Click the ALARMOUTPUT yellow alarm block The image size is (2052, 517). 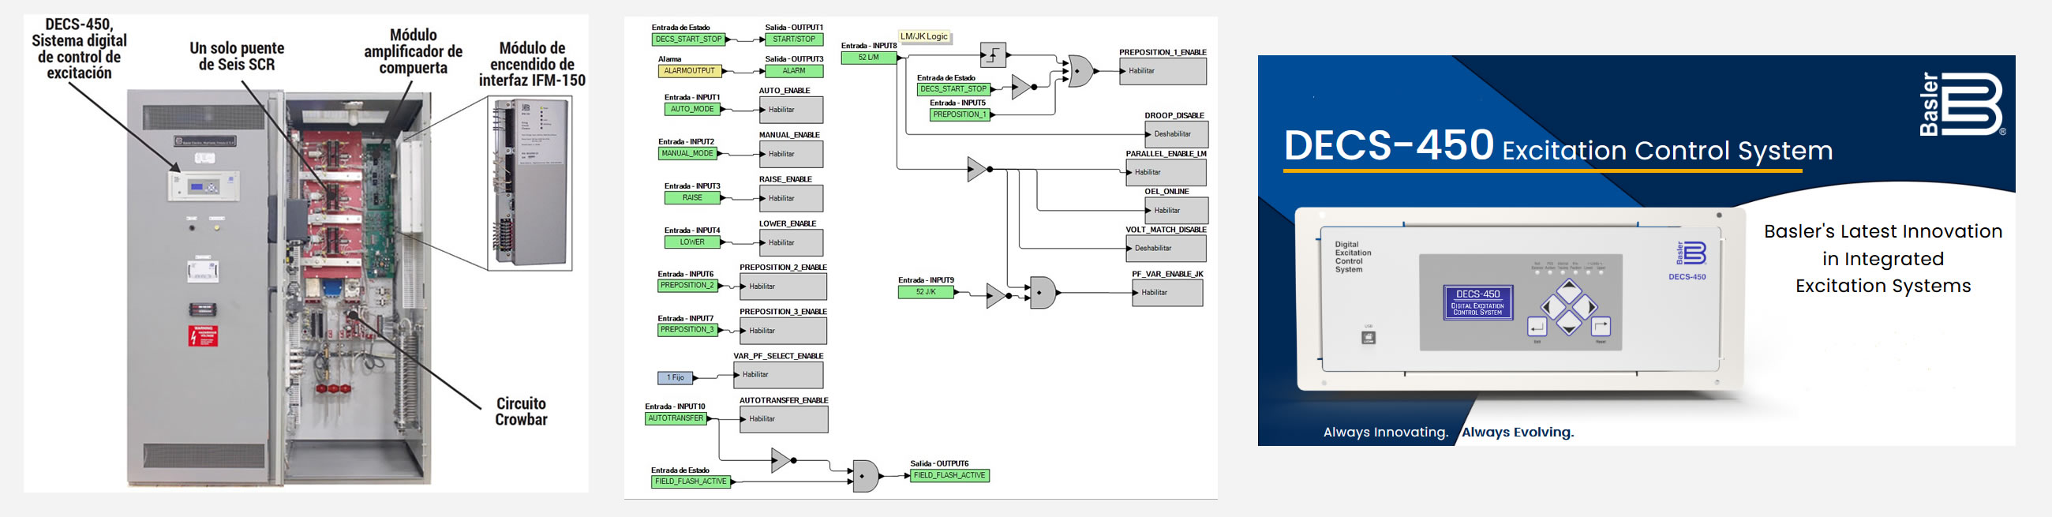[x=689, y=71]
